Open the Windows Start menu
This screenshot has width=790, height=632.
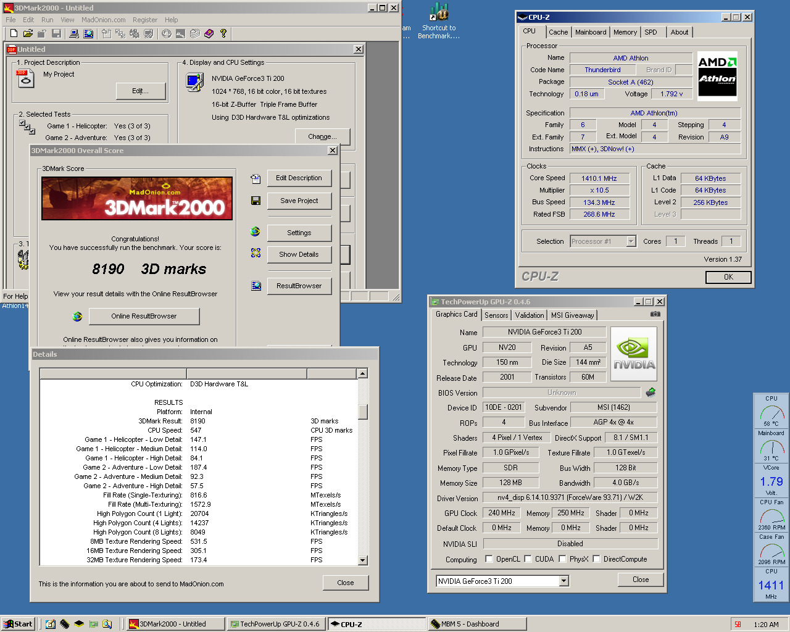[18, 624]
